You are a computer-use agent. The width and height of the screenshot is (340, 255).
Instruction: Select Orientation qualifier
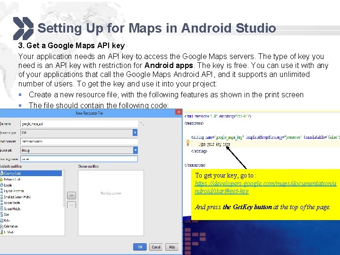point(11,226)
